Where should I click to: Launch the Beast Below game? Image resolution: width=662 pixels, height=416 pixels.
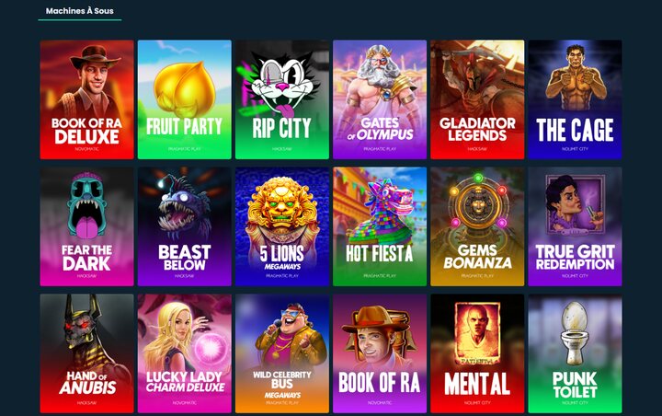pos(185,226)
